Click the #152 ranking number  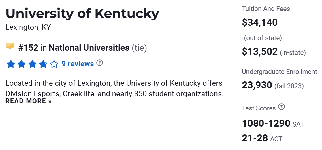click(x=28, y=48)
